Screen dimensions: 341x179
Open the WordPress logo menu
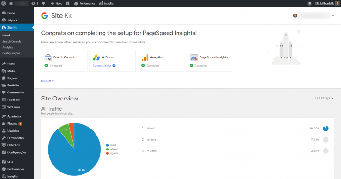click(3, 3)
